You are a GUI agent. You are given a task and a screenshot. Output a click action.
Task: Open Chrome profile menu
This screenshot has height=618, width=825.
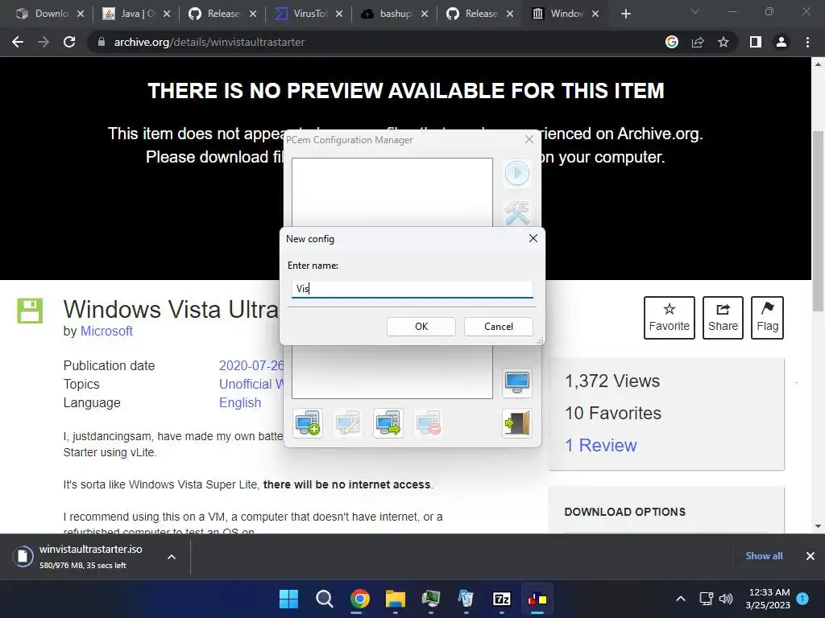click(781, 42)
